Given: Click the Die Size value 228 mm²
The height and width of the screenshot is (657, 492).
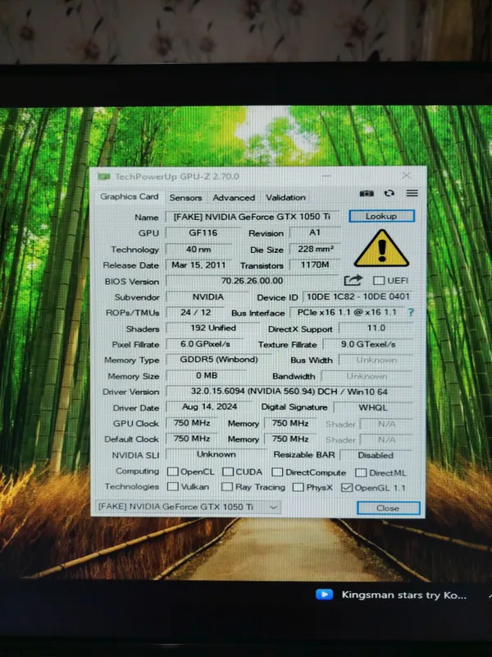Looking at the screenshot, I should 315,249.
